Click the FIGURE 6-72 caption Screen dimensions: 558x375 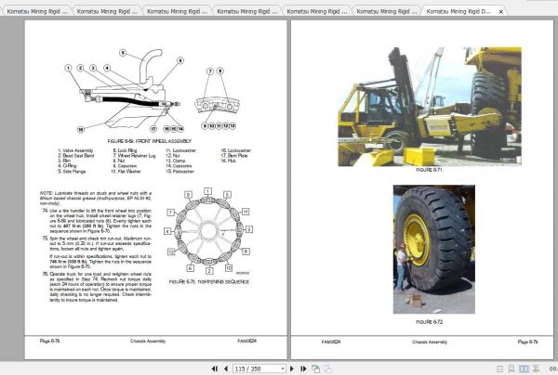429,322
